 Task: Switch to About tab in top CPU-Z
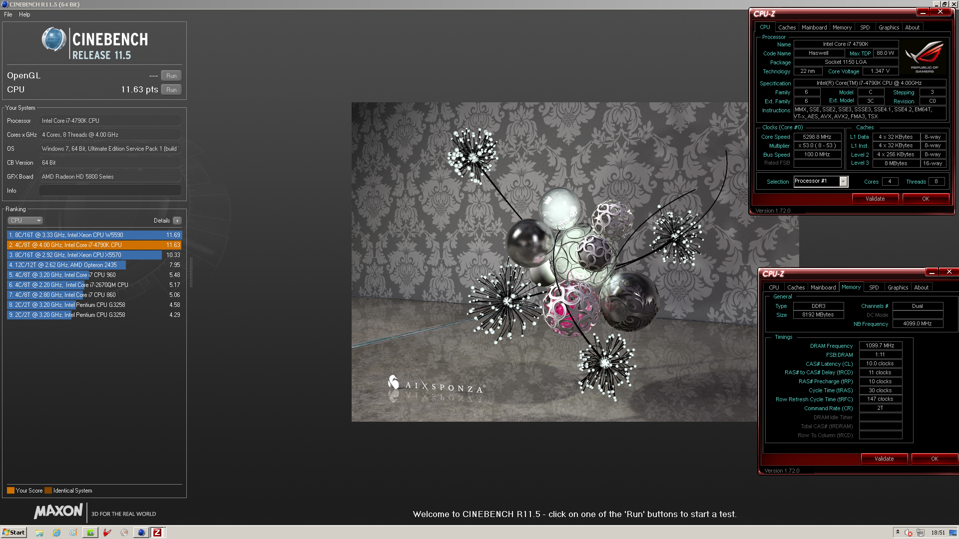coord(913,27)
